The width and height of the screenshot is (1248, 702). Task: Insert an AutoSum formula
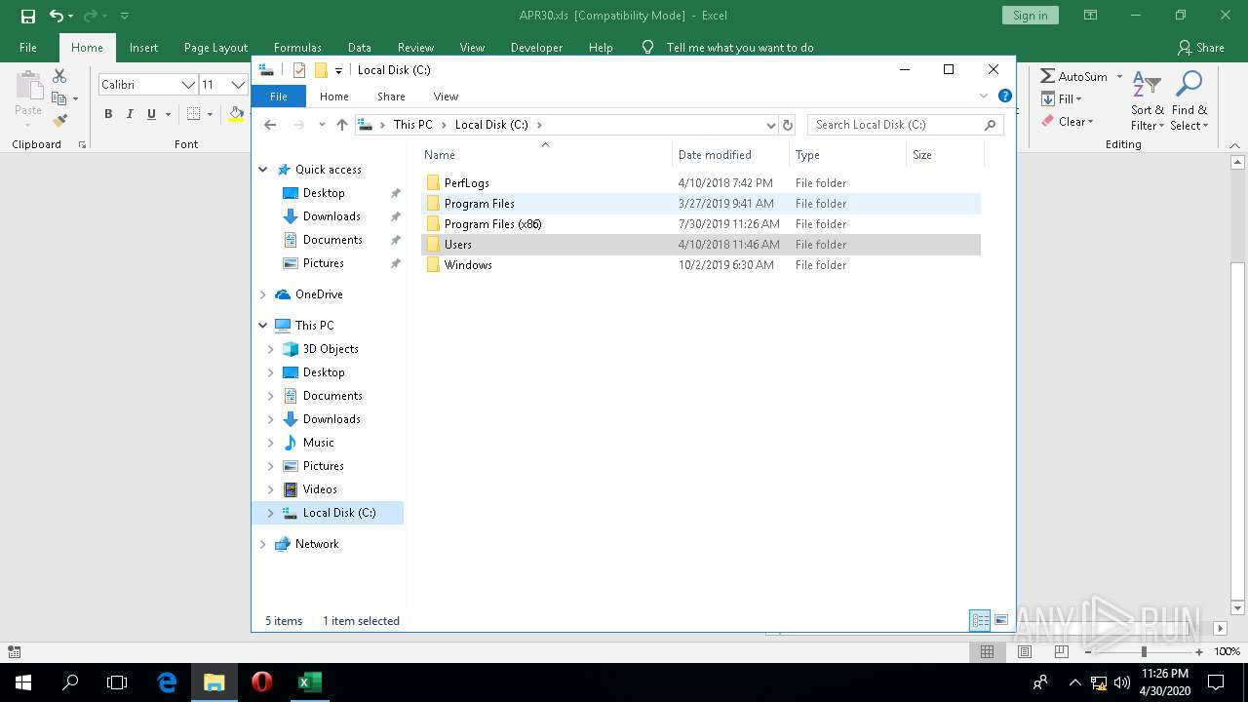[x=1074, y=76]
